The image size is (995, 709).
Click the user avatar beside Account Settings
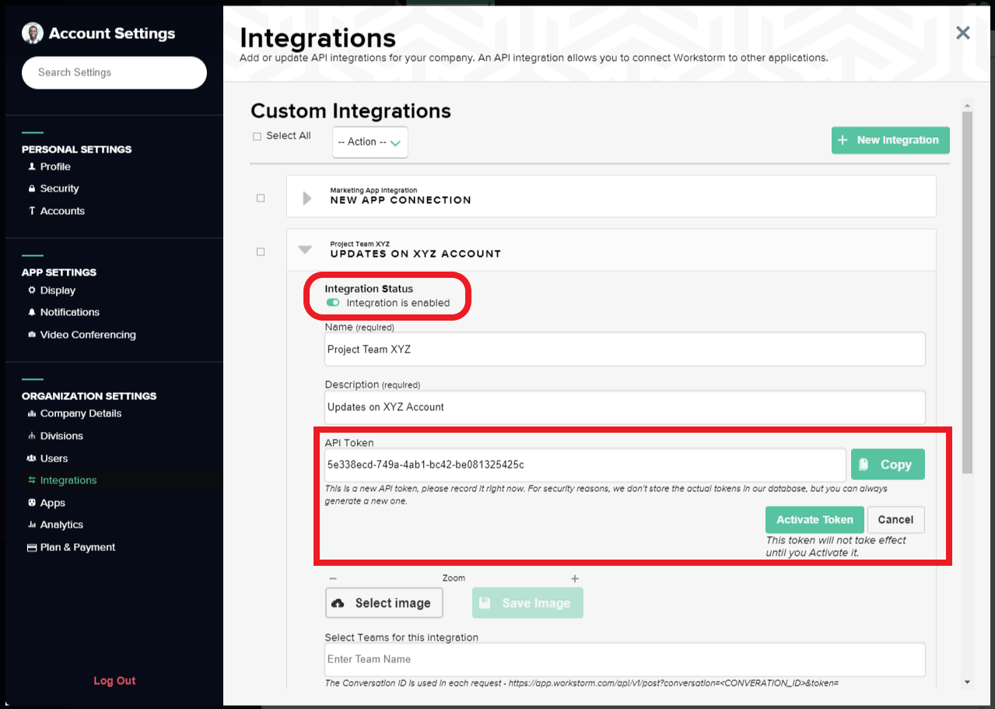[x=33, y=33]
